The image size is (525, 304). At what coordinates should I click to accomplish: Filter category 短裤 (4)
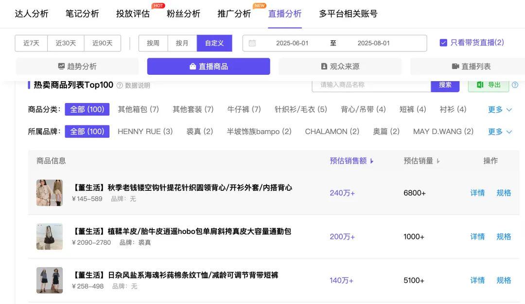pyautogui.click(x=413, y=109)
